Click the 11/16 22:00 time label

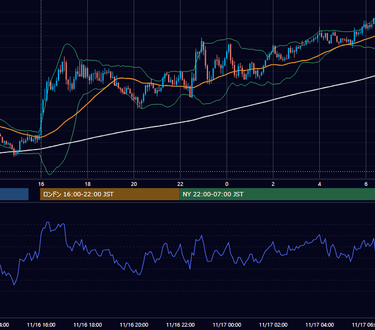180,324
